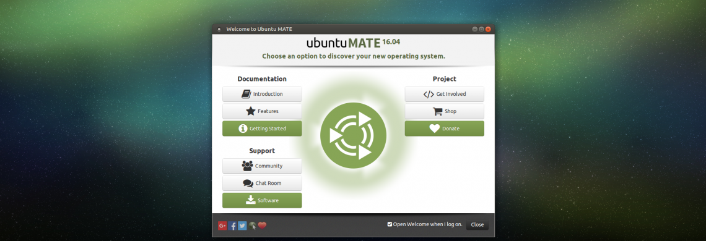706x241 pixels.
Task: Click the window menu icon in title bar
Action: point(219,29)
